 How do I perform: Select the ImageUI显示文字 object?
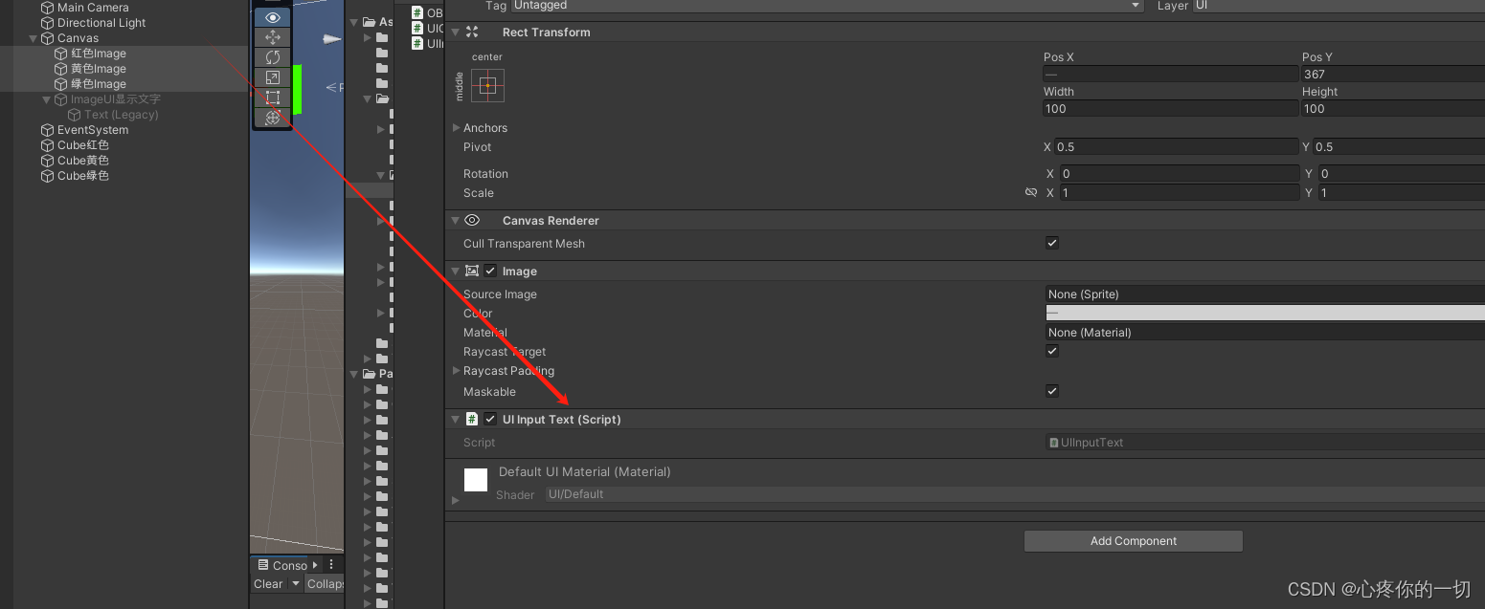tap(107, 99)
